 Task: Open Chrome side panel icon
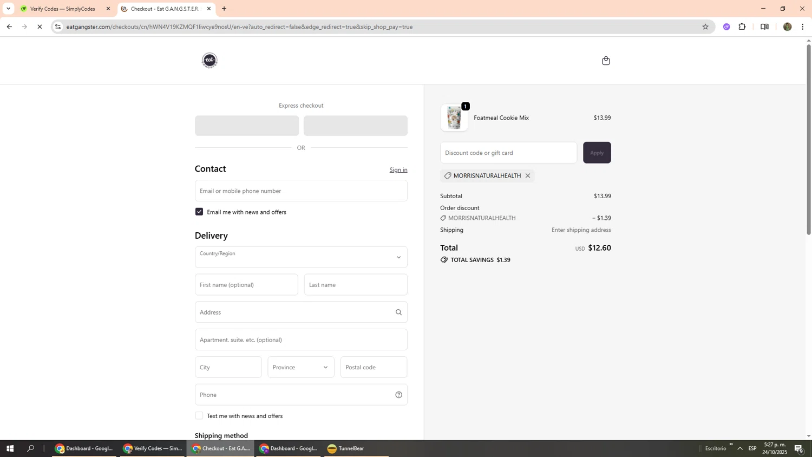pyautogui.click(x=764, y=27)
